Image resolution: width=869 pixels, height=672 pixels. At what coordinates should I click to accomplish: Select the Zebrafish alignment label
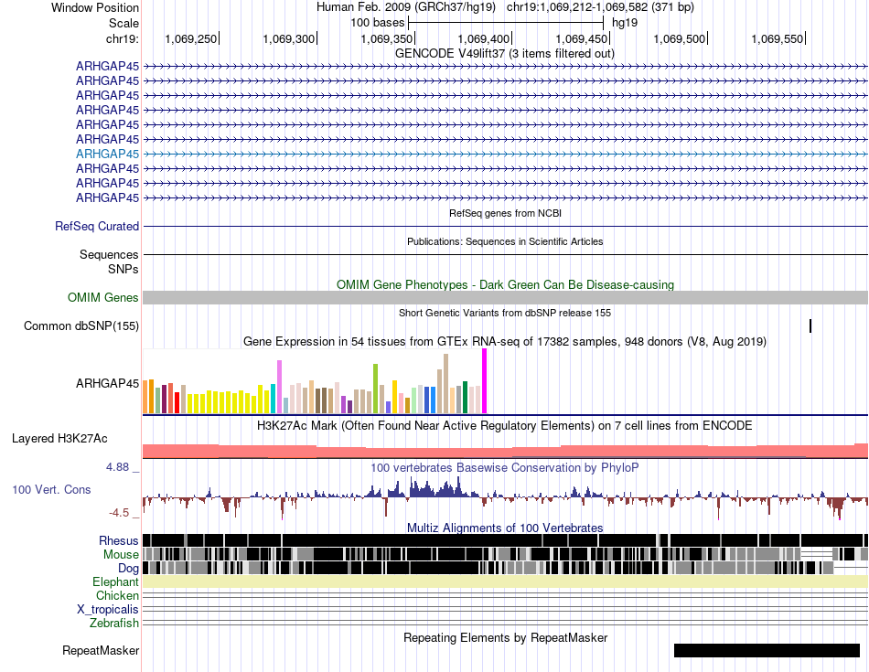pos(114,623)
